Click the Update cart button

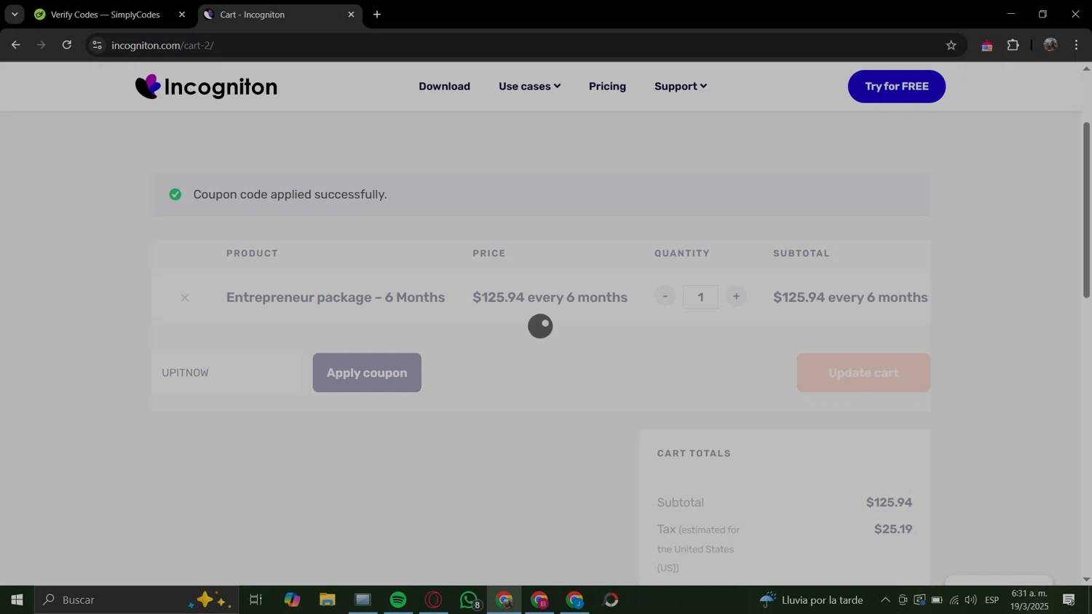(x=863, y=372)
